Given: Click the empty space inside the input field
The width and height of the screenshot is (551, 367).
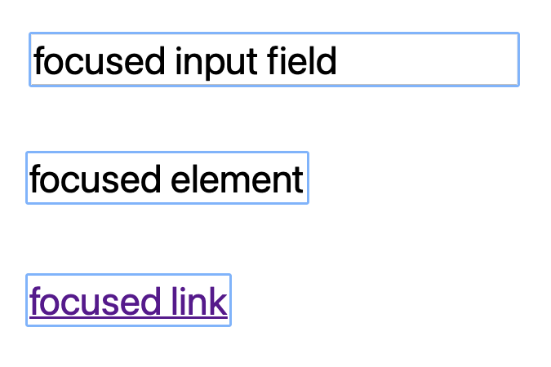Looking at the screenshot, I should [429, 60].
